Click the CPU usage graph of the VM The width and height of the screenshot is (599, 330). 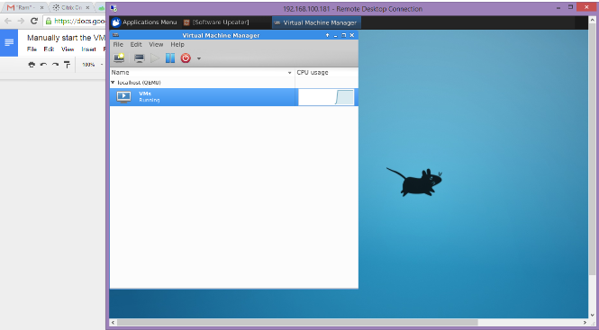tap(326, 97)
